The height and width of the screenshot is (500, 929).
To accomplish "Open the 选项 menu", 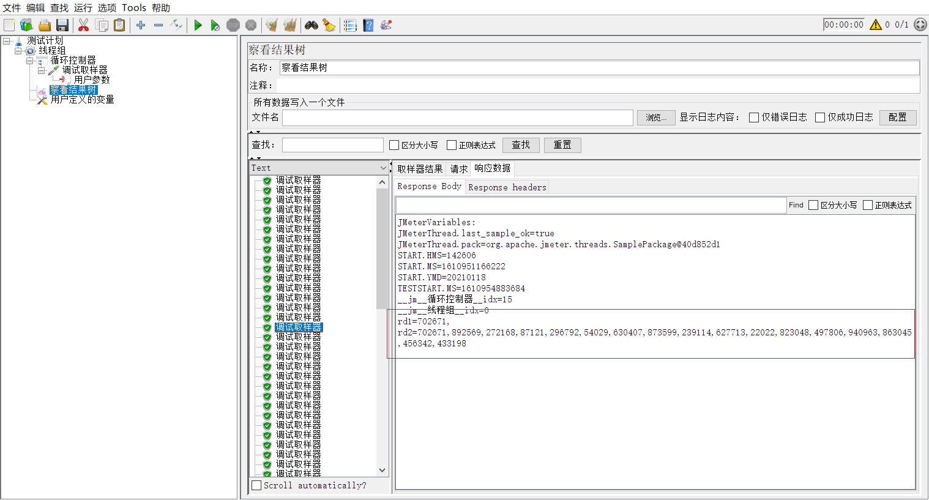I will pos(107,8).
